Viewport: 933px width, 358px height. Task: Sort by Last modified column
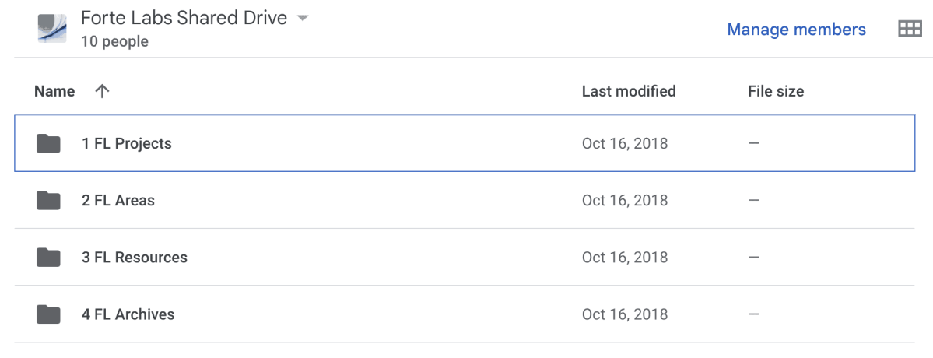tap(629, 91)
